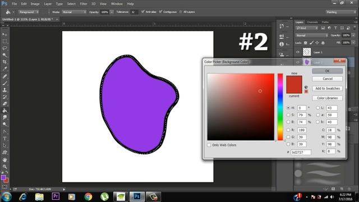Click the Lock position icon
The height and width of the screenshot is (202, 359).
click(317, 43)
